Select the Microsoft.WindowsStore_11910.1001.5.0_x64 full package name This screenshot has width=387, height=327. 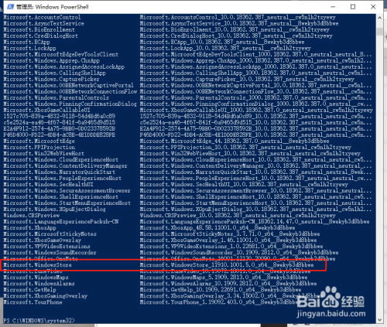click(227, 265)
